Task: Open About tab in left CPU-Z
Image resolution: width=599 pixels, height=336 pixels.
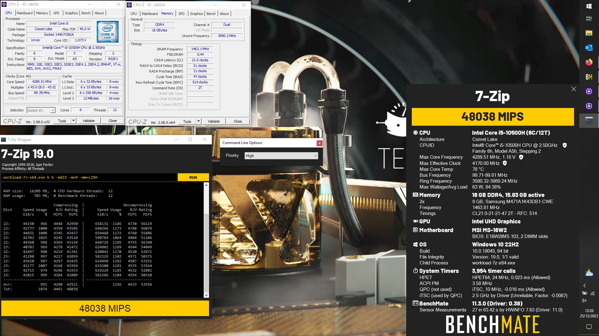Action: (x=99, y=13)
